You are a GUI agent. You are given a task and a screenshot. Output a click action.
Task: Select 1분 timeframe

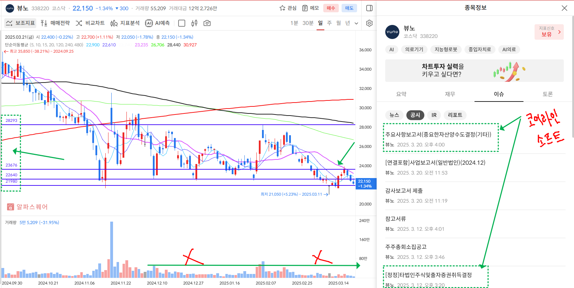tap(294, 23)
